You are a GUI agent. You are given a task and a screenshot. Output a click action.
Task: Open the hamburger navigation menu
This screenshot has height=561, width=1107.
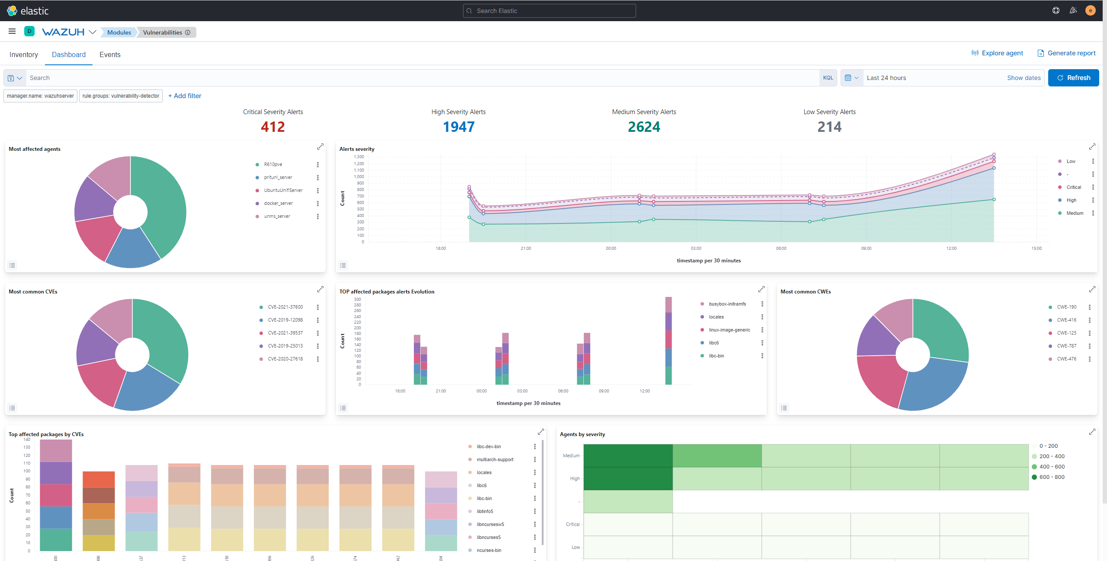[12, 31]
